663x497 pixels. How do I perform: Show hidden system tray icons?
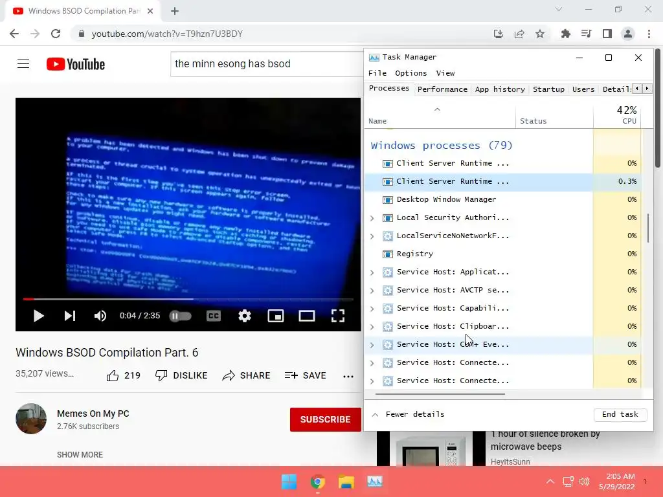pyautogui.click(x=550, y=481)
